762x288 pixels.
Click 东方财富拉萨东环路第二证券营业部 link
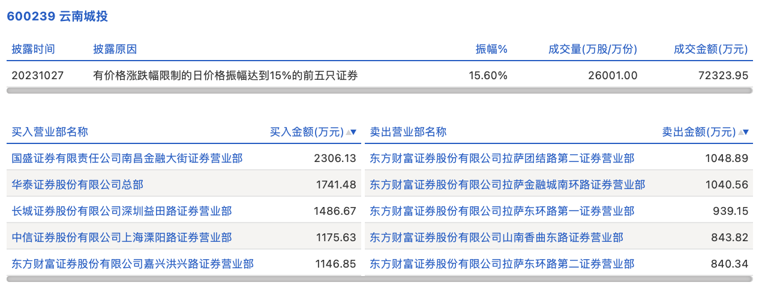point(502,264)
